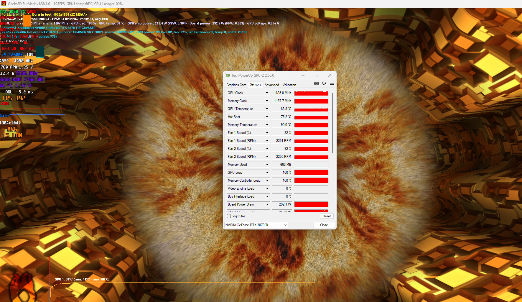Click the GPU Temperature history graph
522x302 pixels.
point(311,109)
